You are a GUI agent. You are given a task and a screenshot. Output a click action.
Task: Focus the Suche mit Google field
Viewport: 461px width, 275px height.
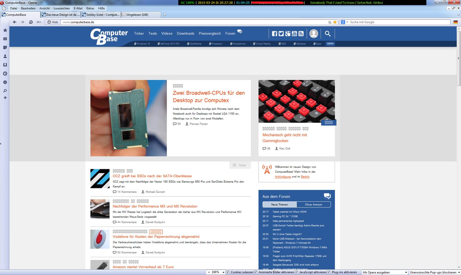click(399, 22)
